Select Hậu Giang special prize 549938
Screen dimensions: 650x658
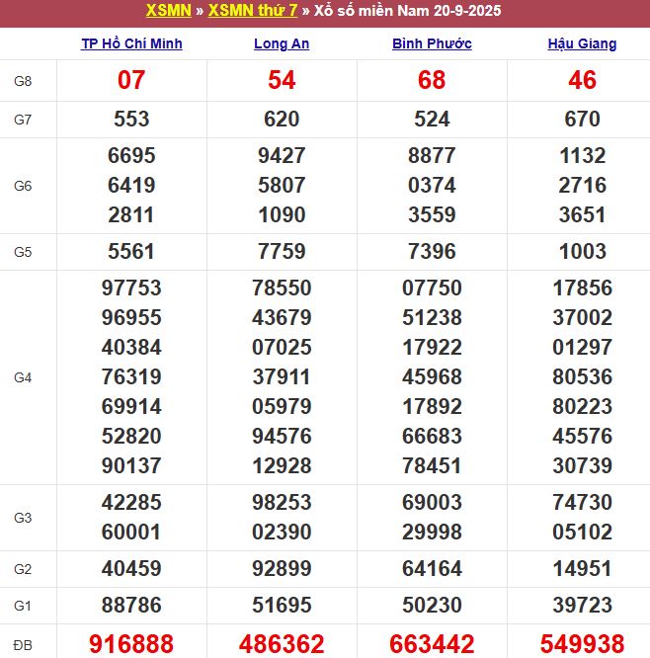[582, 644]
